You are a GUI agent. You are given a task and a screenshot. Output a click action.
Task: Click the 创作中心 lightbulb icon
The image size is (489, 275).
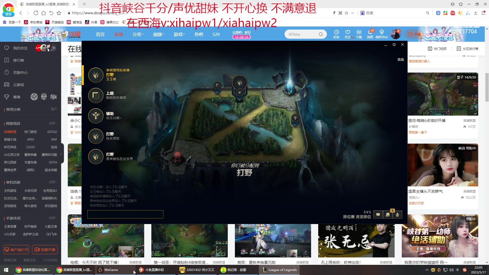[x=382, y=32]
